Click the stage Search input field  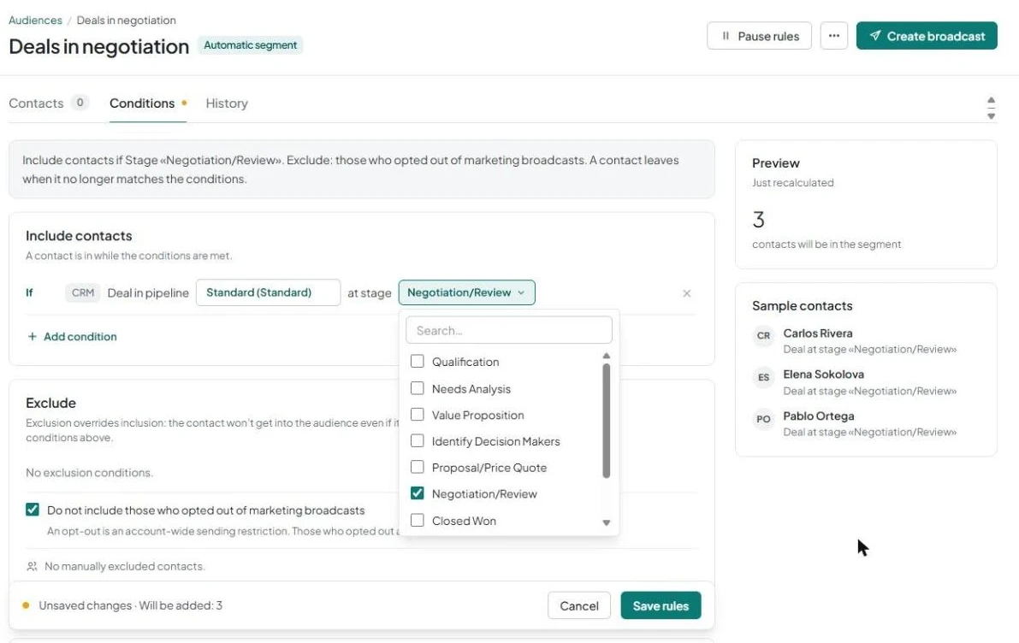click(x=509, y=330)
